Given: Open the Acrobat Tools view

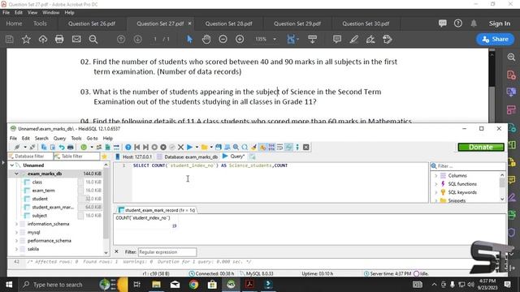Looking at the screenshot, I should (40, 24).
